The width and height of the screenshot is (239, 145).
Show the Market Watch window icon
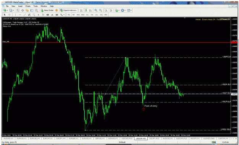18,10
